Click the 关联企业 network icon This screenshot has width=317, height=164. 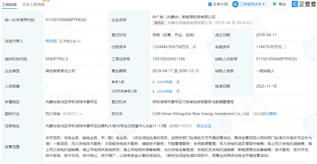60,41
